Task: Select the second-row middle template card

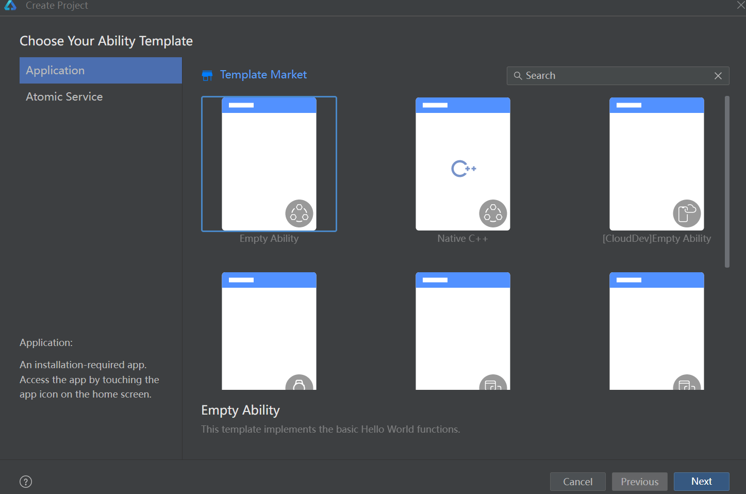Action: [x=463, y=331]
